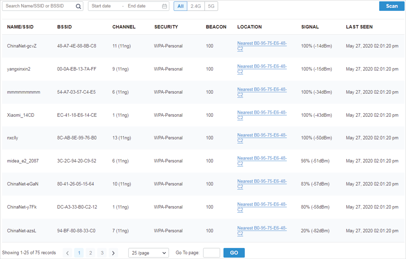The width and height of the screenshot is (406, 259).
Task: Click signal value 100% (-14dBm)
Action: coord(317,46)
